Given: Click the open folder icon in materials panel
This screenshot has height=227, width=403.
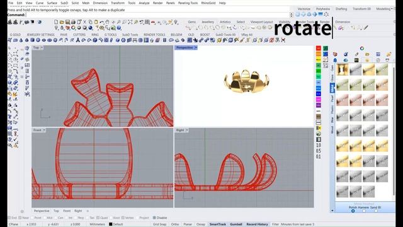Looking at the screenshot, I should [367, 54].
